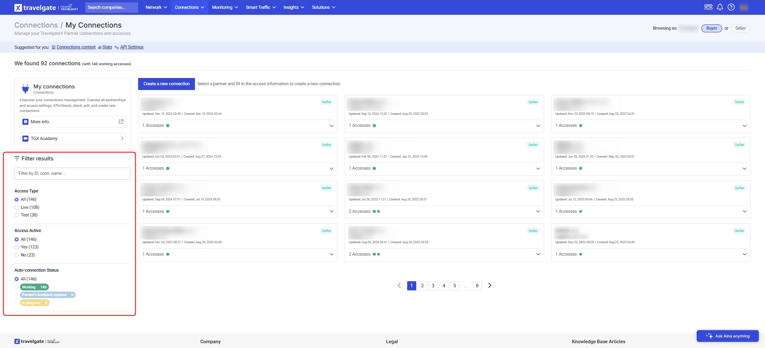Go to the next page arrow
The image size is (765, 348).
click(489, 286)
